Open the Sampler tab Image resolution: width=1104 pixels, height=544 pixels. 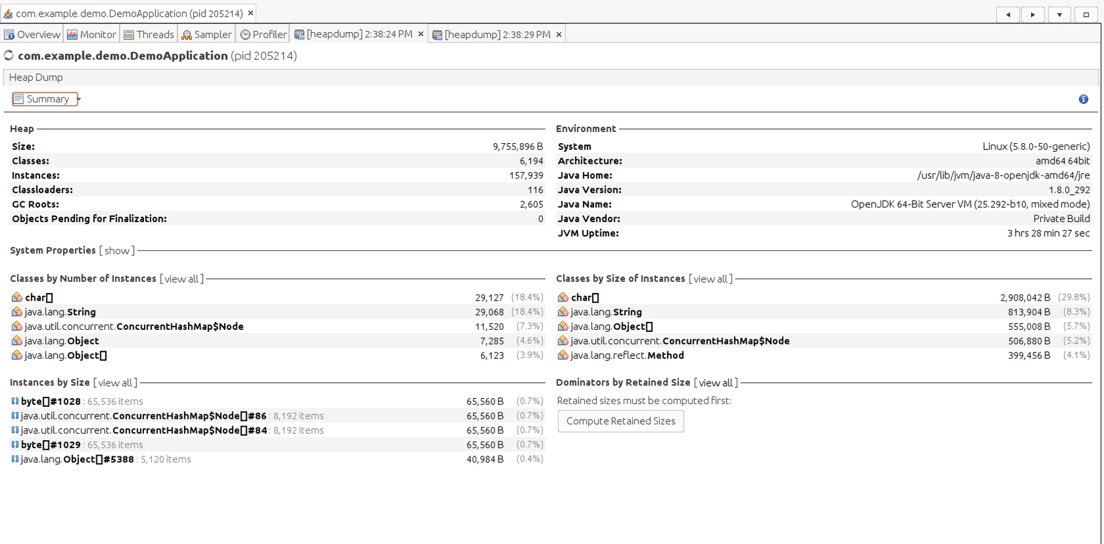coord(206,34)
